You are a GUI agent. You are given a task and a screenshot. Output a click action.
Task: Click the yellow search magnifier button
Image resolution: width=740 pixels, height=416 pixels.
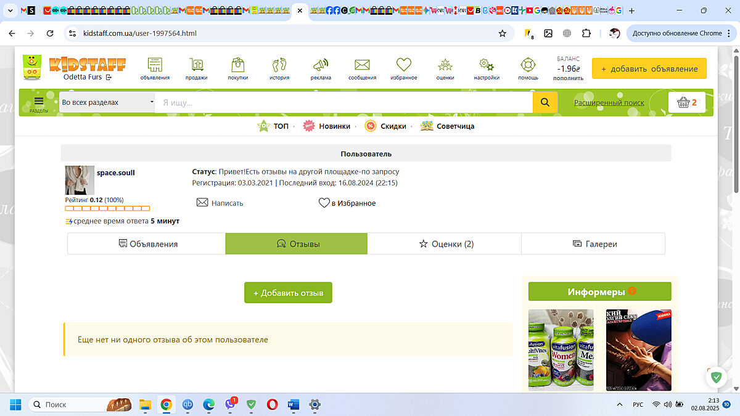tap(545, 102)
